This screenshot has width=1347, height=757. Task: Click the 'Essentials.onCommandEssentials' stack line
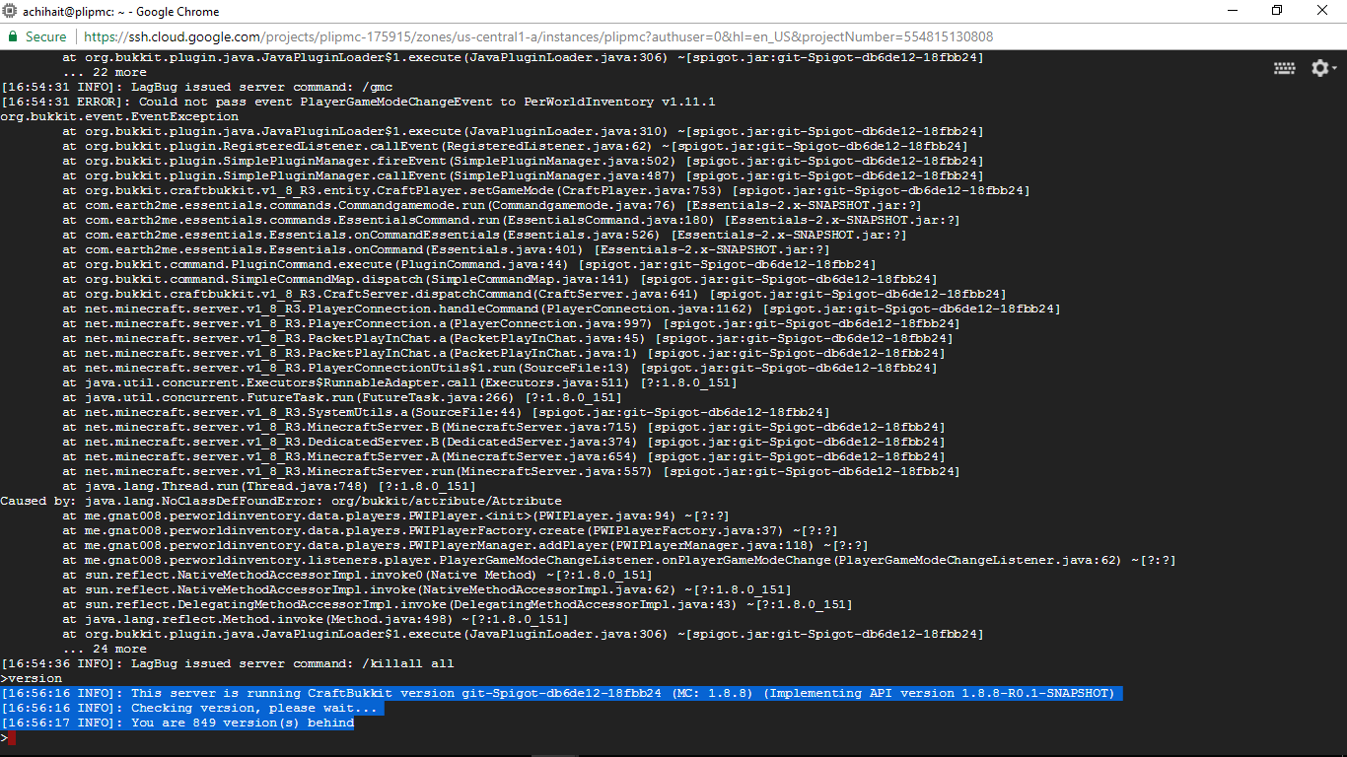484,235
